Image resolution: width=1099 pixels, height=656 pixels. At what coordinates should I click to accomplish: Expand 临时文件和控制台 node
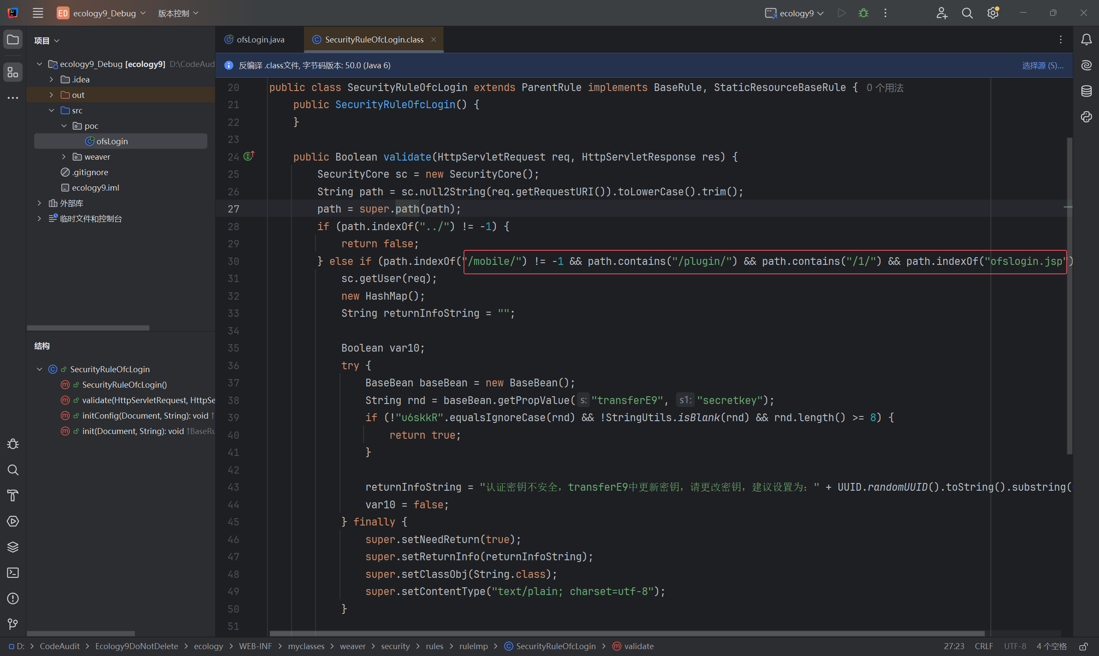pos(39,219)
